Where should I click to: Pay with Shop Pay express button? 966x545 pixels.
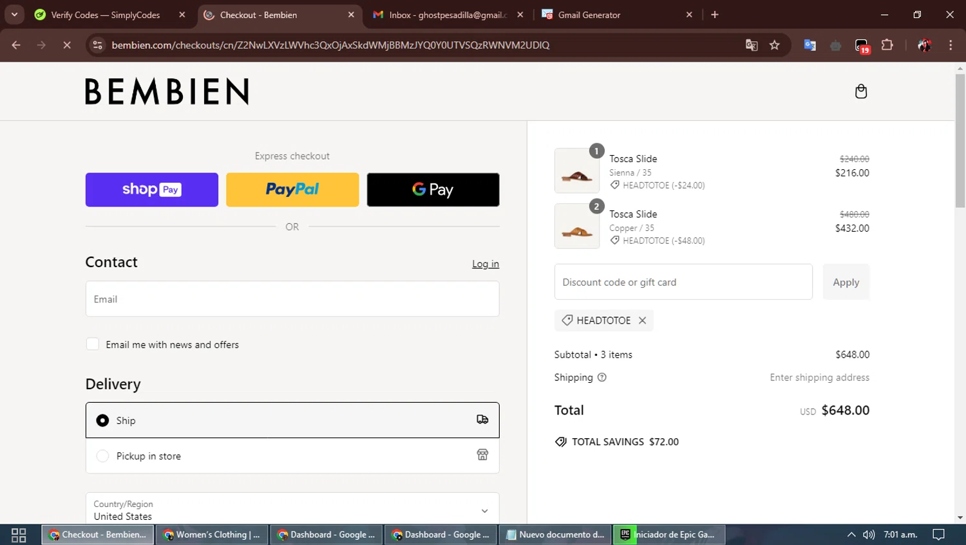[x=152, y=189]
